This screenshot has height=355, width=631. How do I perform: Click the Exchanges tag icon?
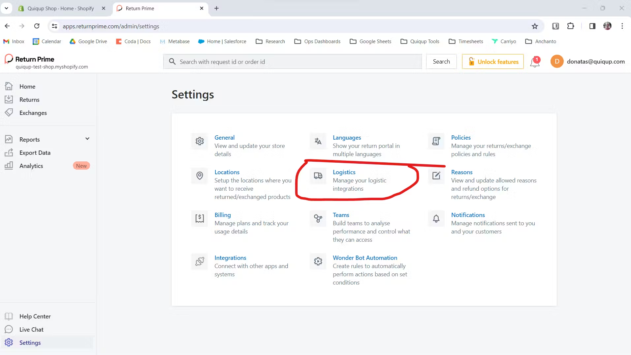click(x=9, y=113)
